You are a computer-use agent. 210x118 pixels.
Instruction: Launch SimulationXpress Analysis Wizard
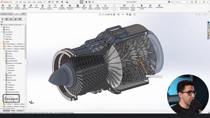point(124,7)
